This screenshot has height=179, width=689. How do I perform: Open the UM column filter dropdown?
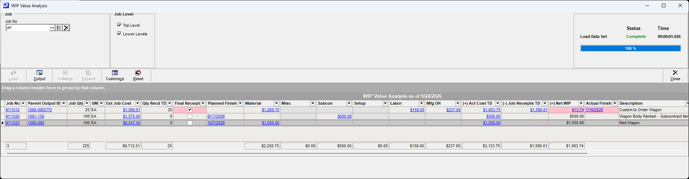(102, 104)
